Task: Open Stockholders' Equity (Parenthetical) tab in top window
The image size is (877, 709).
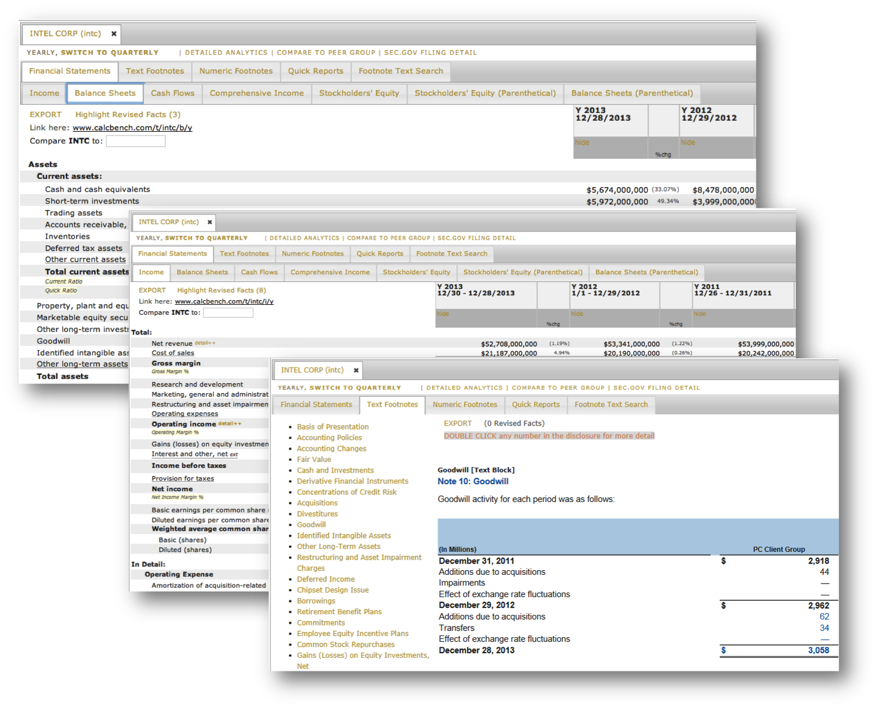Action: (485, 93)
